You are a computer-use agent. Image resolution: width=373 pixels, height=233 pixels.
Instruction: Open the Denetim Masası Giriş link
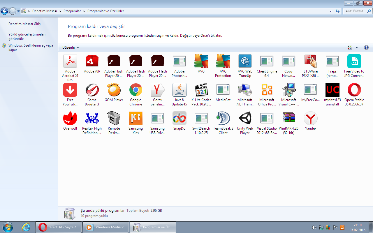(x=24, y=24)
